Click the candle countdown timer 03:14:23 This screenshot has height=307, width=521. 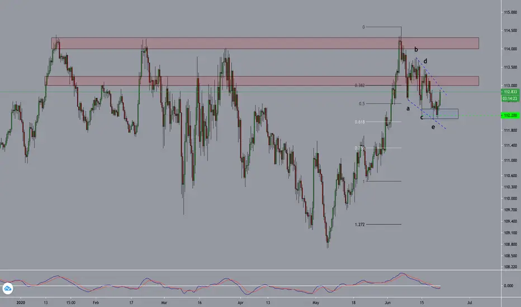coord(510,98)
